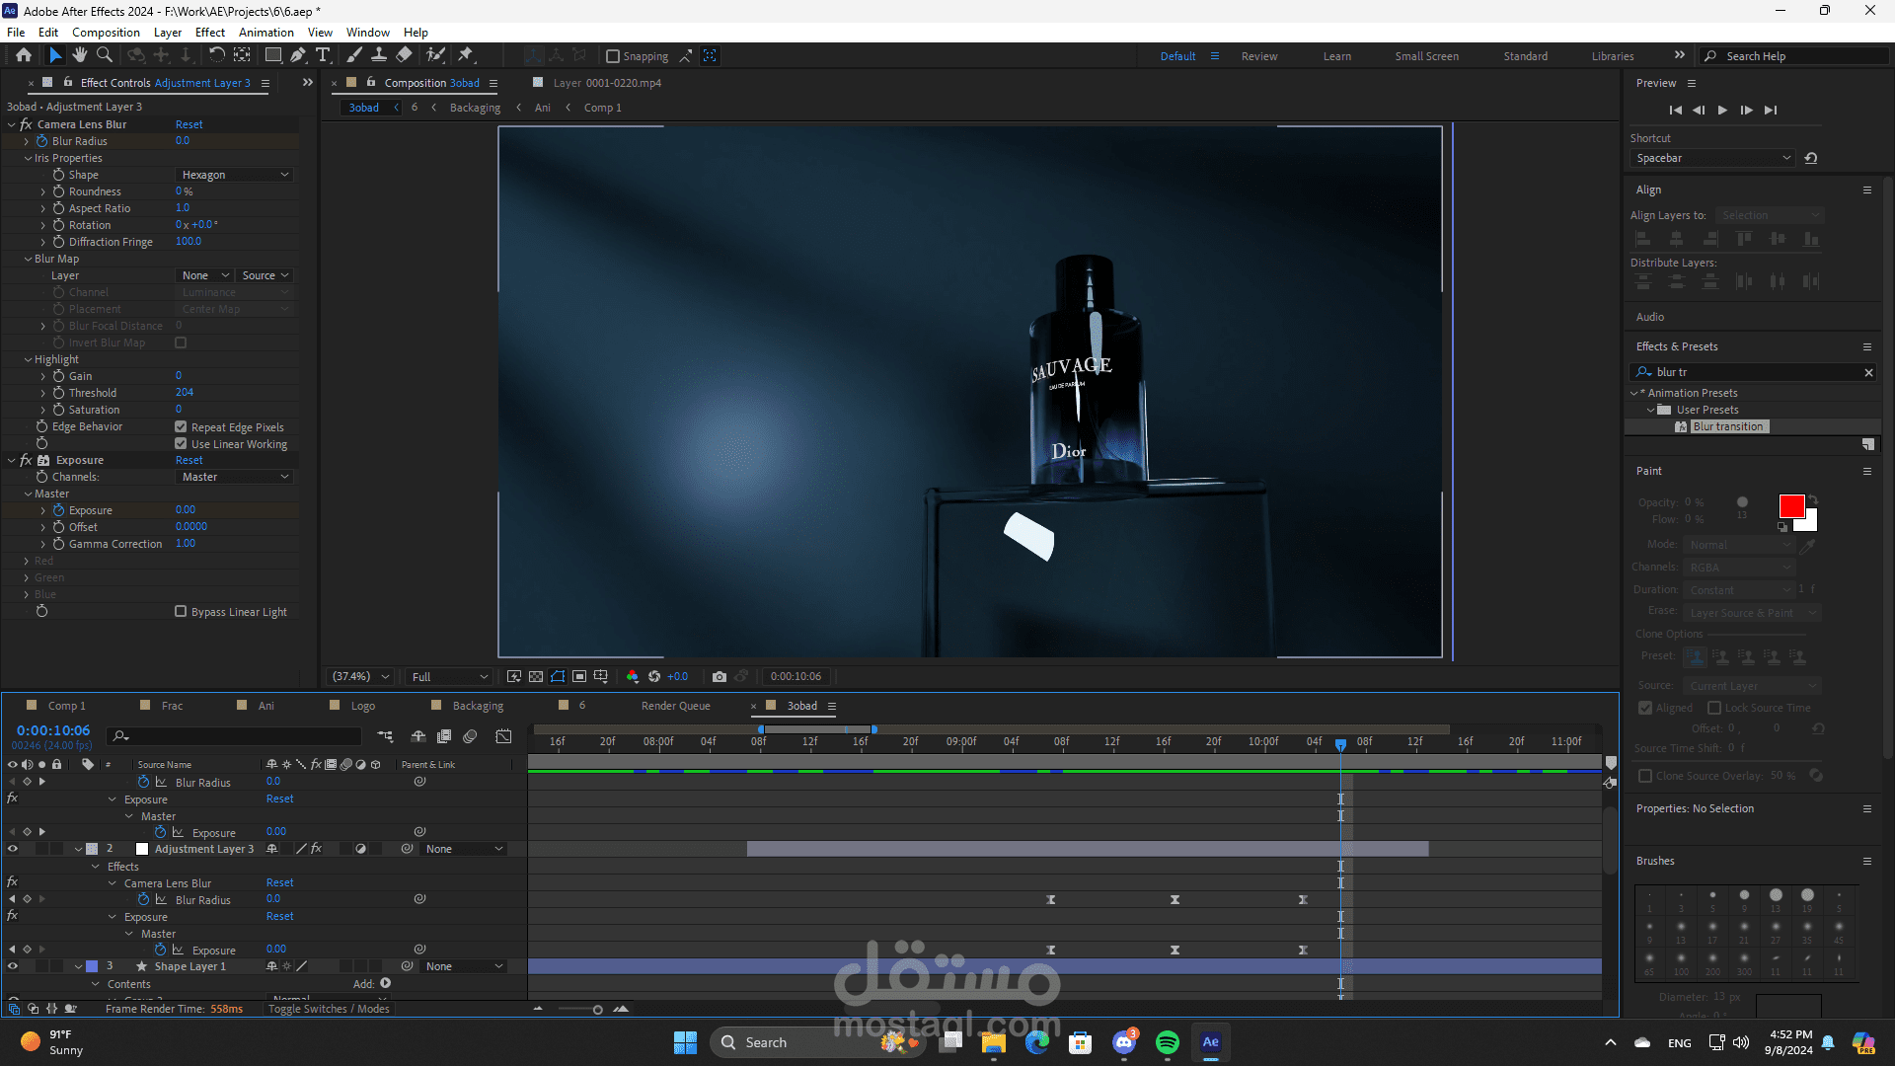1895x1066 pixels.
Task: Select the Eraser tool
Action: pos(405,55)
